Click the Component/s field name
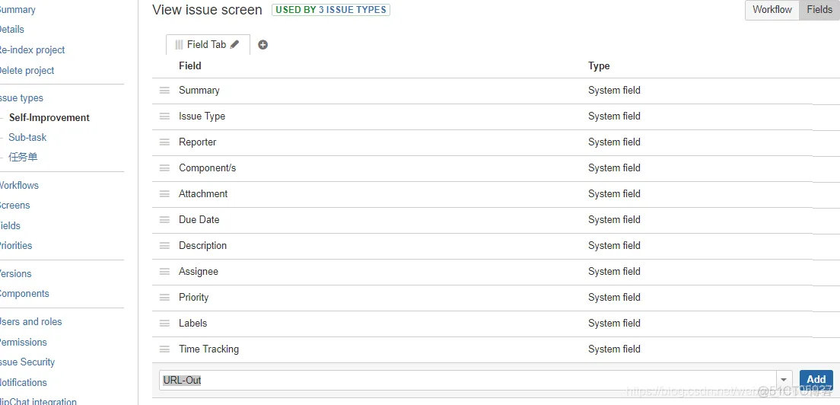The width and height of the screenshot is (840, 405). (207, 167)
